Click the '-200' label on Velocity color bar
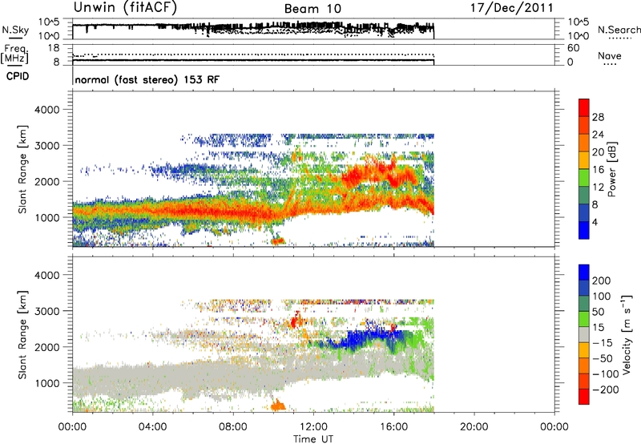641x444 pixels. point(606,390)
